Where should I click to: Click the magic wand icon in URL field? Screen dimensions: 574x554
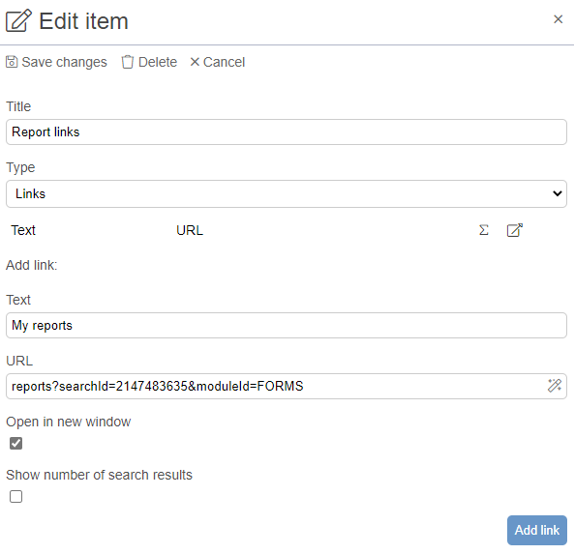coord(555,386)
